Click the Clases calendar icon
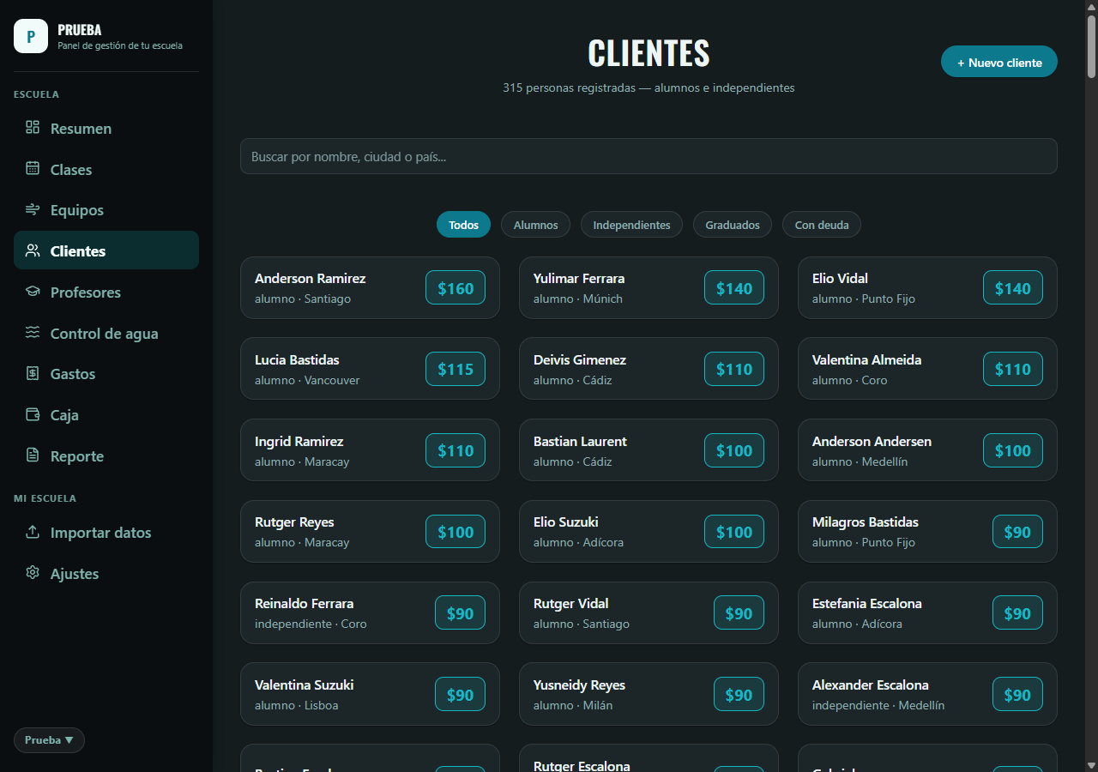This screenshot has width=1098, height=772. coord(33,169)
